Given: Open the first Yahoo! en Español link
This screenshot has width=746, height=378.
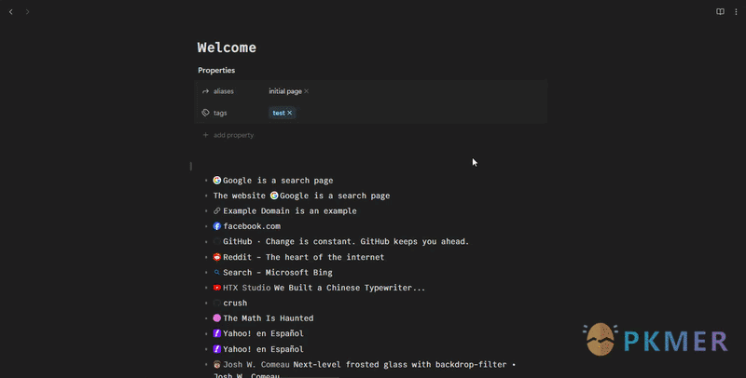Looking at the screenshot, I should (263, 333).
